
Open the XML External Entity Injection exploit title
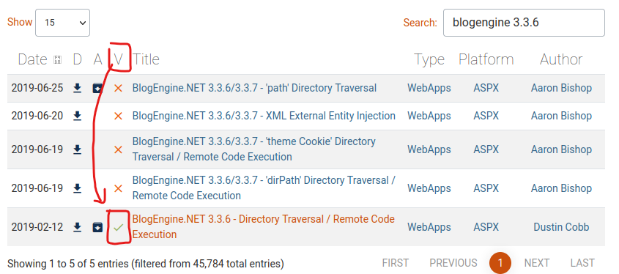point(264,116)
